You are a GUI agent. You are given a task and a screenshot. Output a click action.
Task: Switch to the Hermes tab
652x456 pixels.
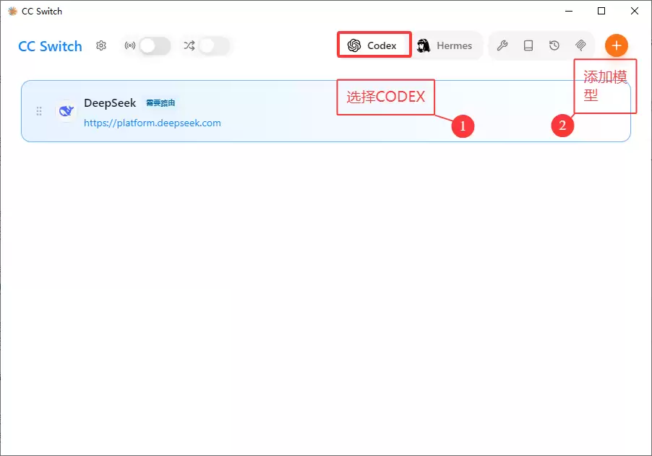(x=446, y=45)
